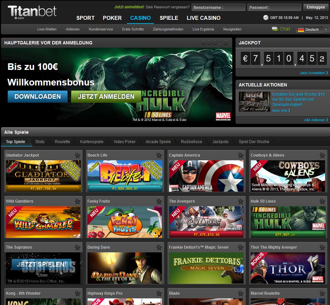Viewport: 330px width, 305px height.
Task: Switch to the Jackpots tab
Action: click(x=220, y=142)
